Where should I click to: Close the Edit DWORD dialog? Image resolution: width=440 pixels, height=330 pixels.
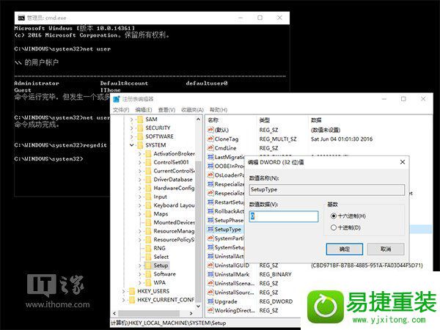(403, 162)
